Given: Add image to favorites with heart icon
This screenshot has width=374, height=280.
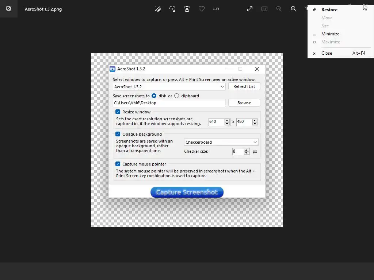Looking at the screenshot, I should [x=202, y=9].
